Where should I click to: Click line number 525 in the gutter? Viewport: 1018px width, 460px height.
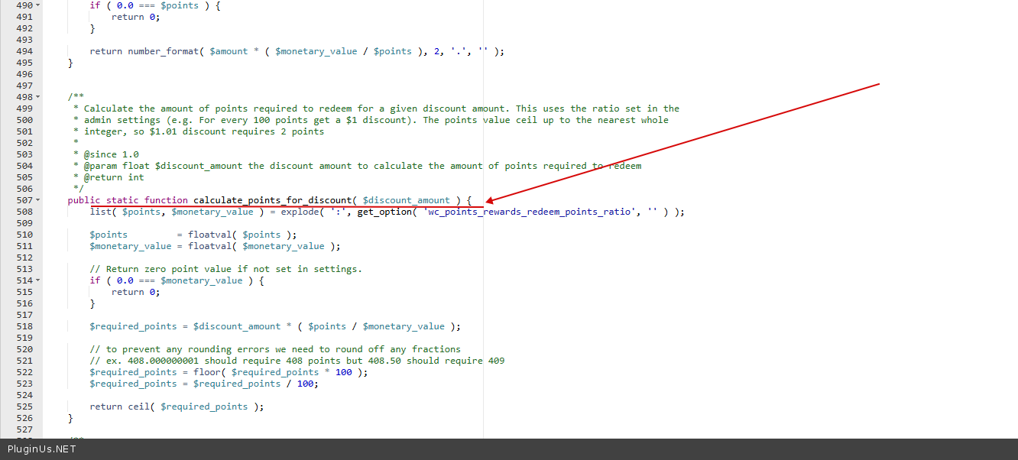click(24, 407)
